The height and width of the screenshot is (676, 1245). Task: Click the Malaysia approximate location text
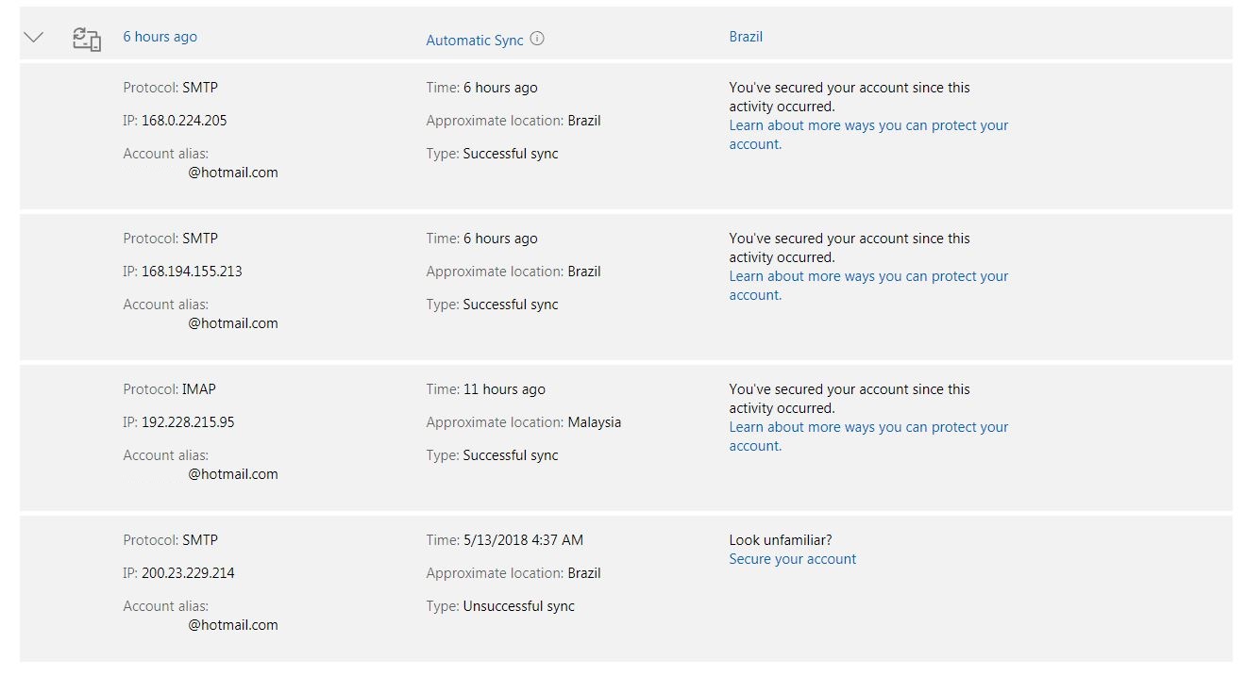595,422
